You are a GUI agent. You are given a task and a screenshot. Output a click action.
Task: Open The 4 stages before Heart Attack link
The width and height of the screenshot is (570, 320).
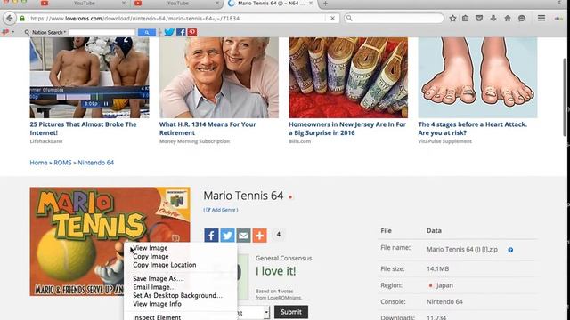click(x=472, y=128)
